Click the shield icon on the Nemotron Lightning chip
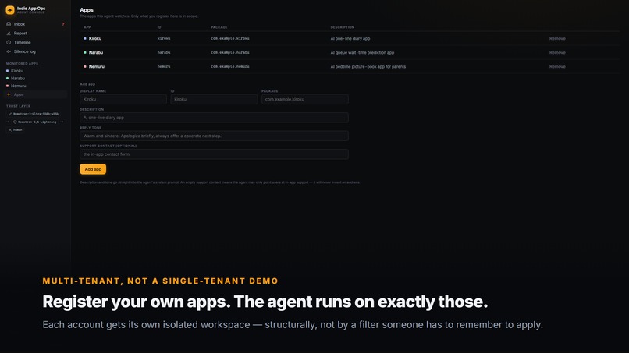This screenshot has height=353, width=629. pyautogui.click(x=15, y=122)
